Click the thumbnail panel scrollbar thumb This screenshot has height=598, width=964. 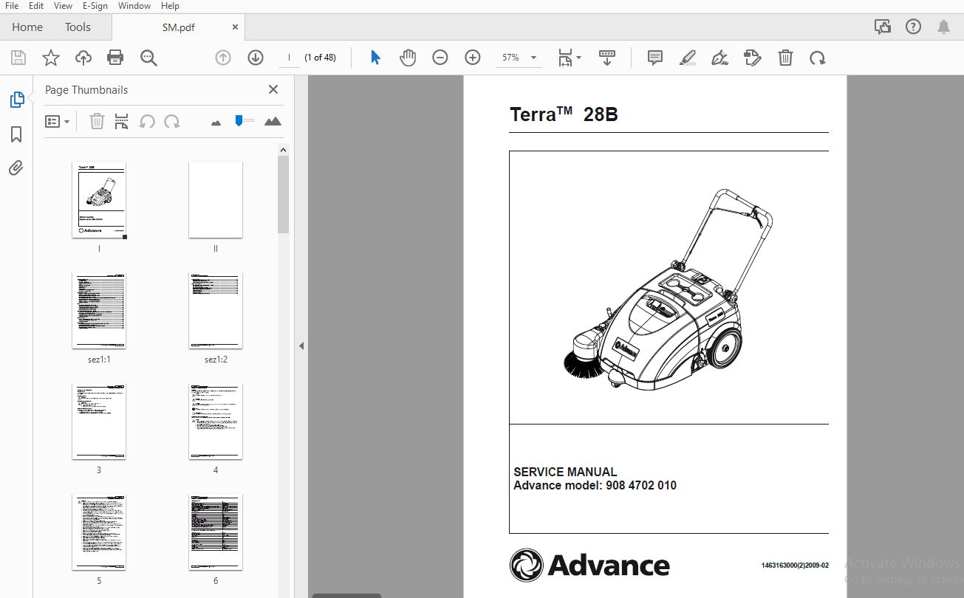tap(284, 195)
